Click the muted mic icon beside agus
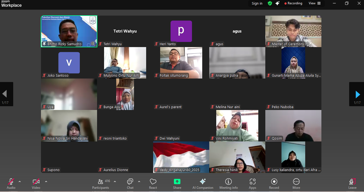 pyautogui.click(x=212, y=44)
